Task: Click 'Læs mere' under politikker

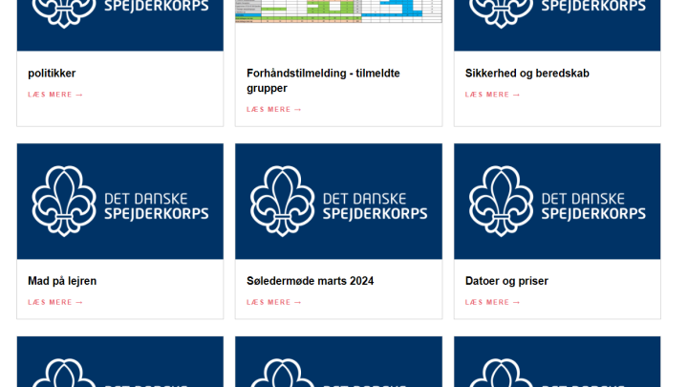Action: 55,95
